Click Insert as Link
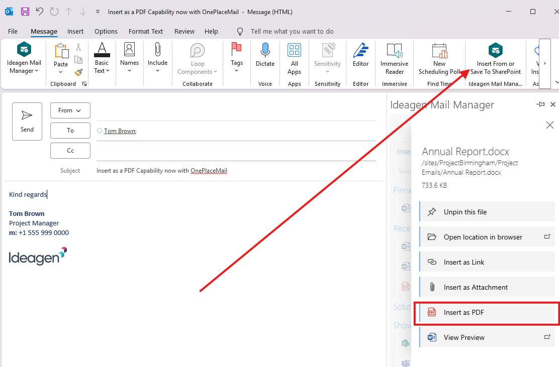560x367 pixels. tap(487, 262)
